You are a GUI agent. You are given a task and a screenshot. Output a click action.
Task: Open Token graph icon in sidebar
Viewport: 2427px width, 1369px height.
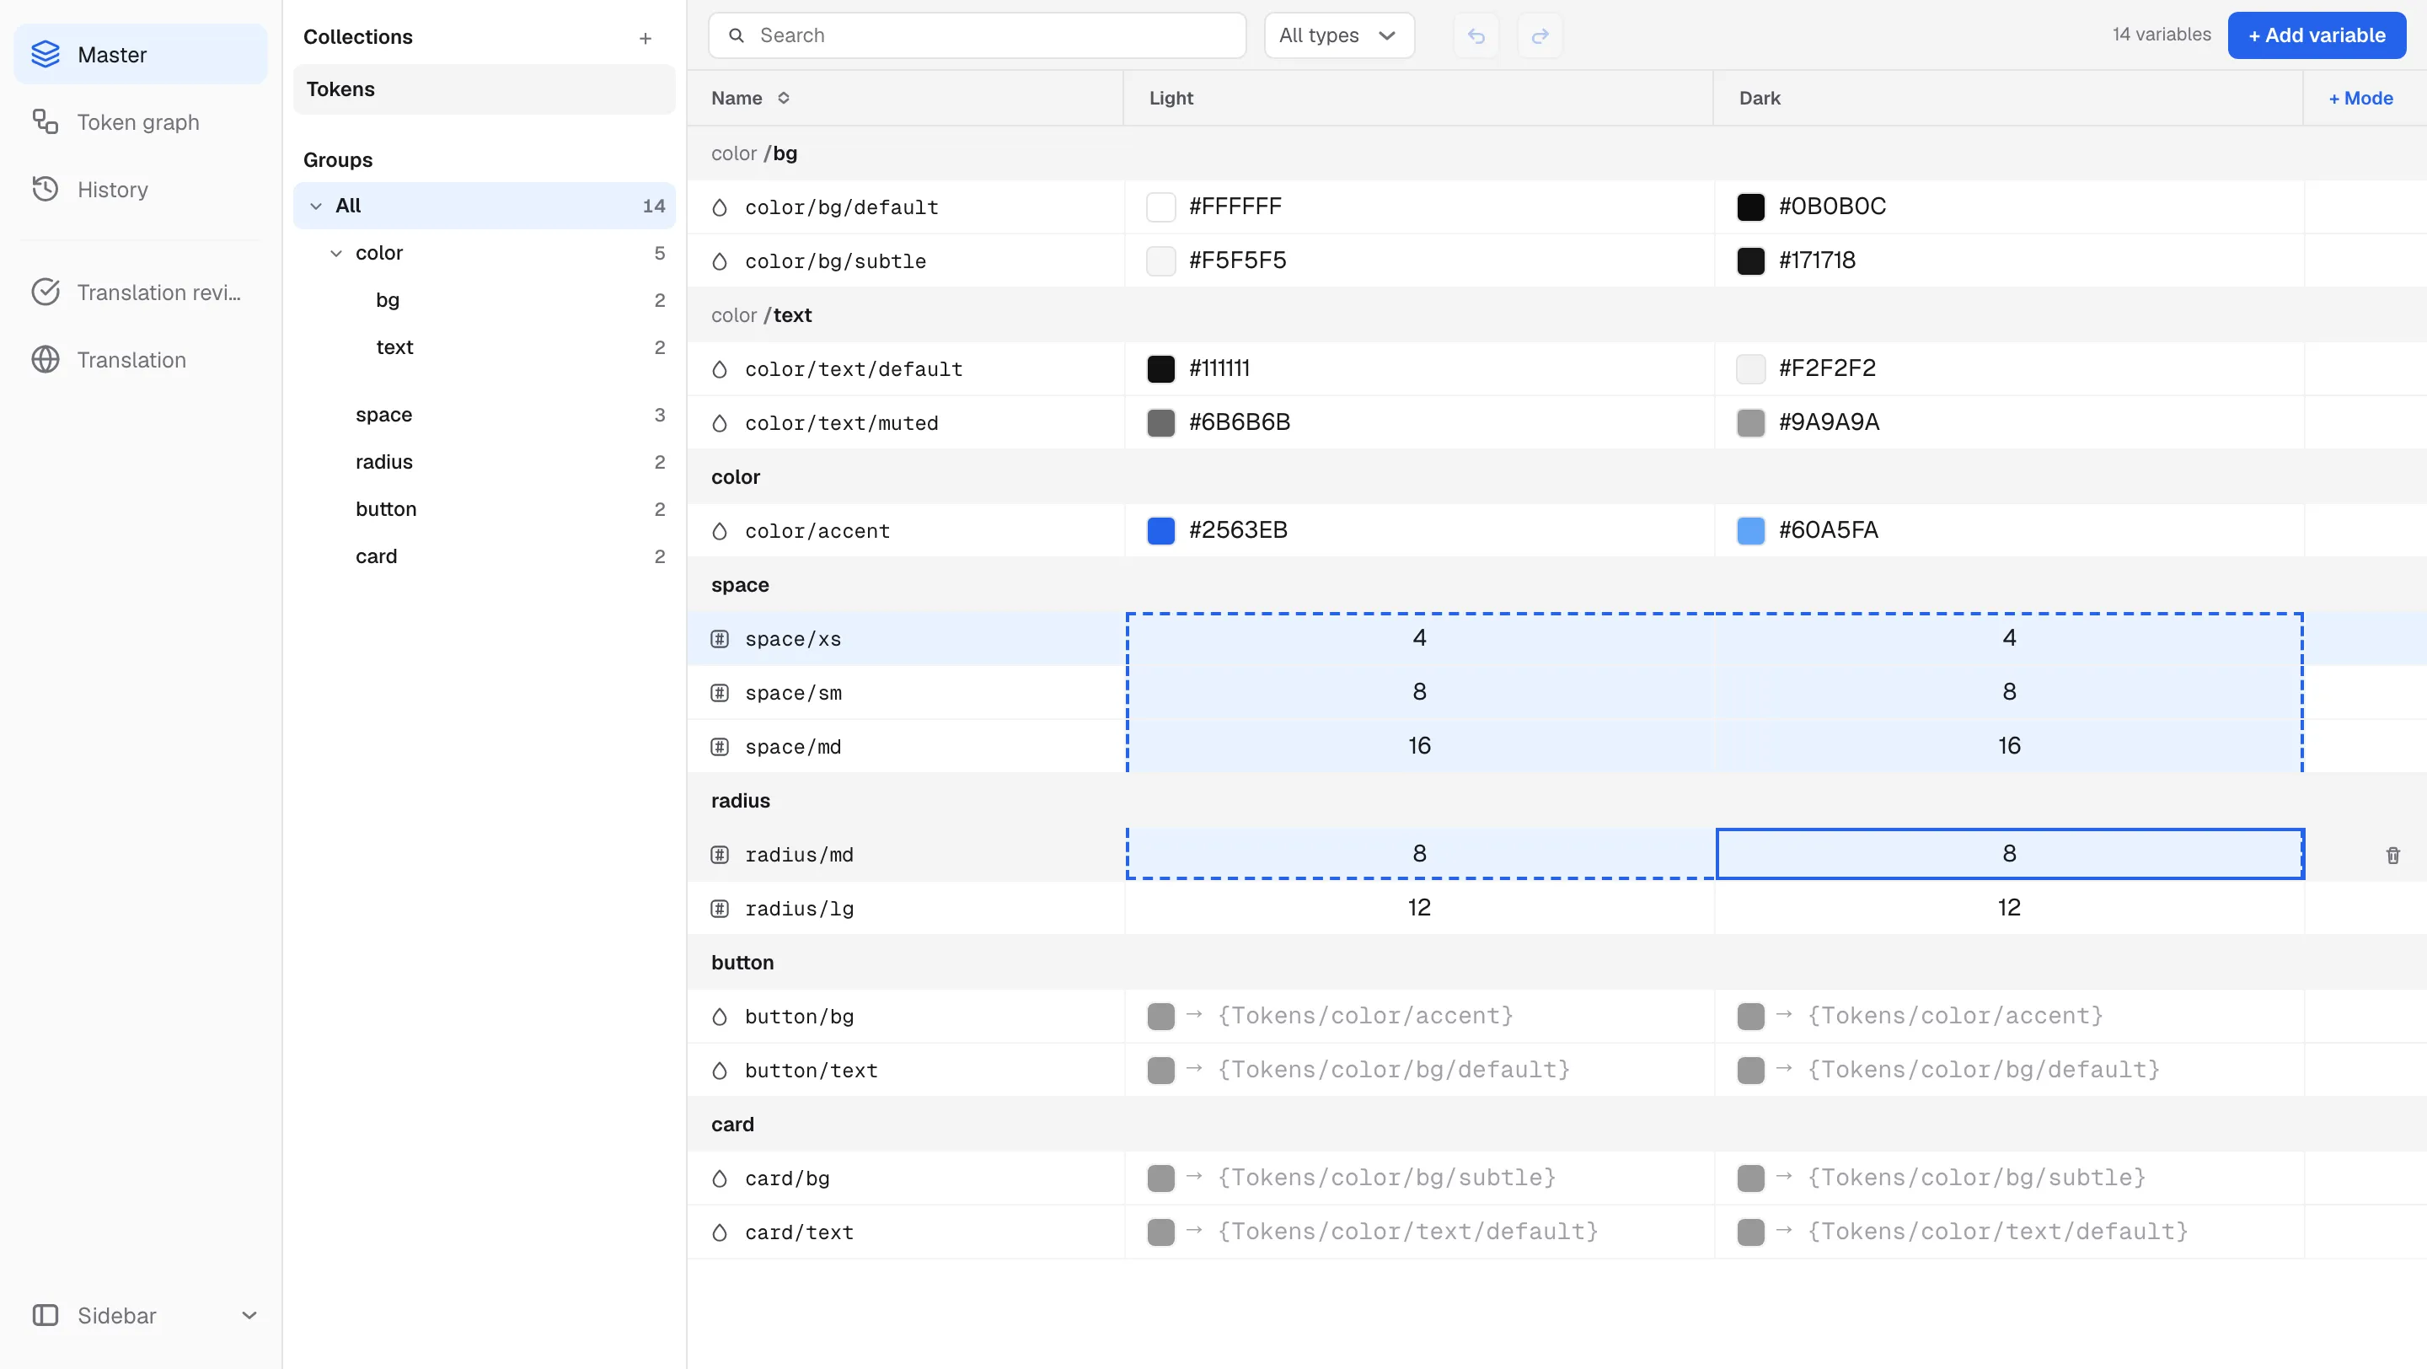pyautogui.click(x=46, y=122)
